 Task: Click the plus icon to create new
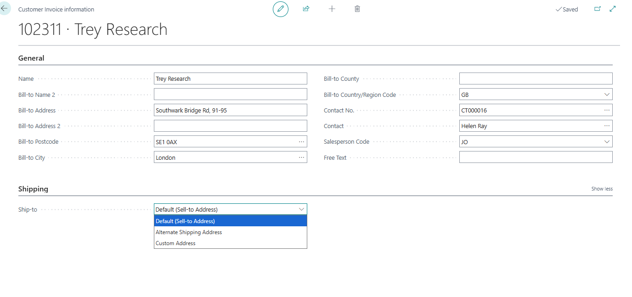pos(332,9)
